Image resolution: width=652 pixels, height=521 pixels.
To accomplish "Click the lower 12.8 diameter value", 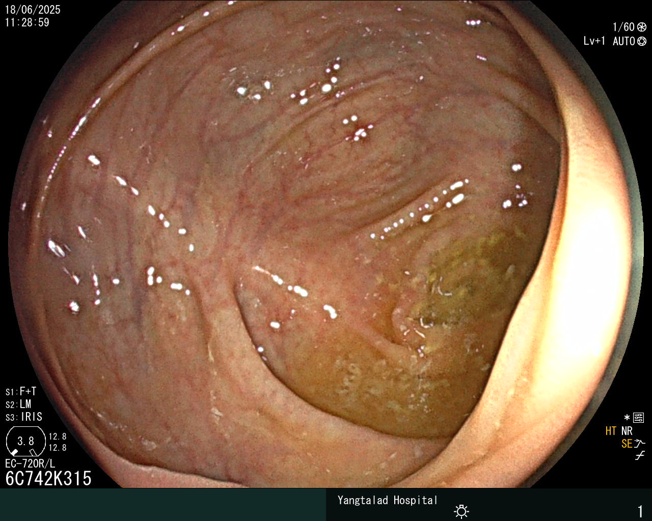I will point(58,448).
